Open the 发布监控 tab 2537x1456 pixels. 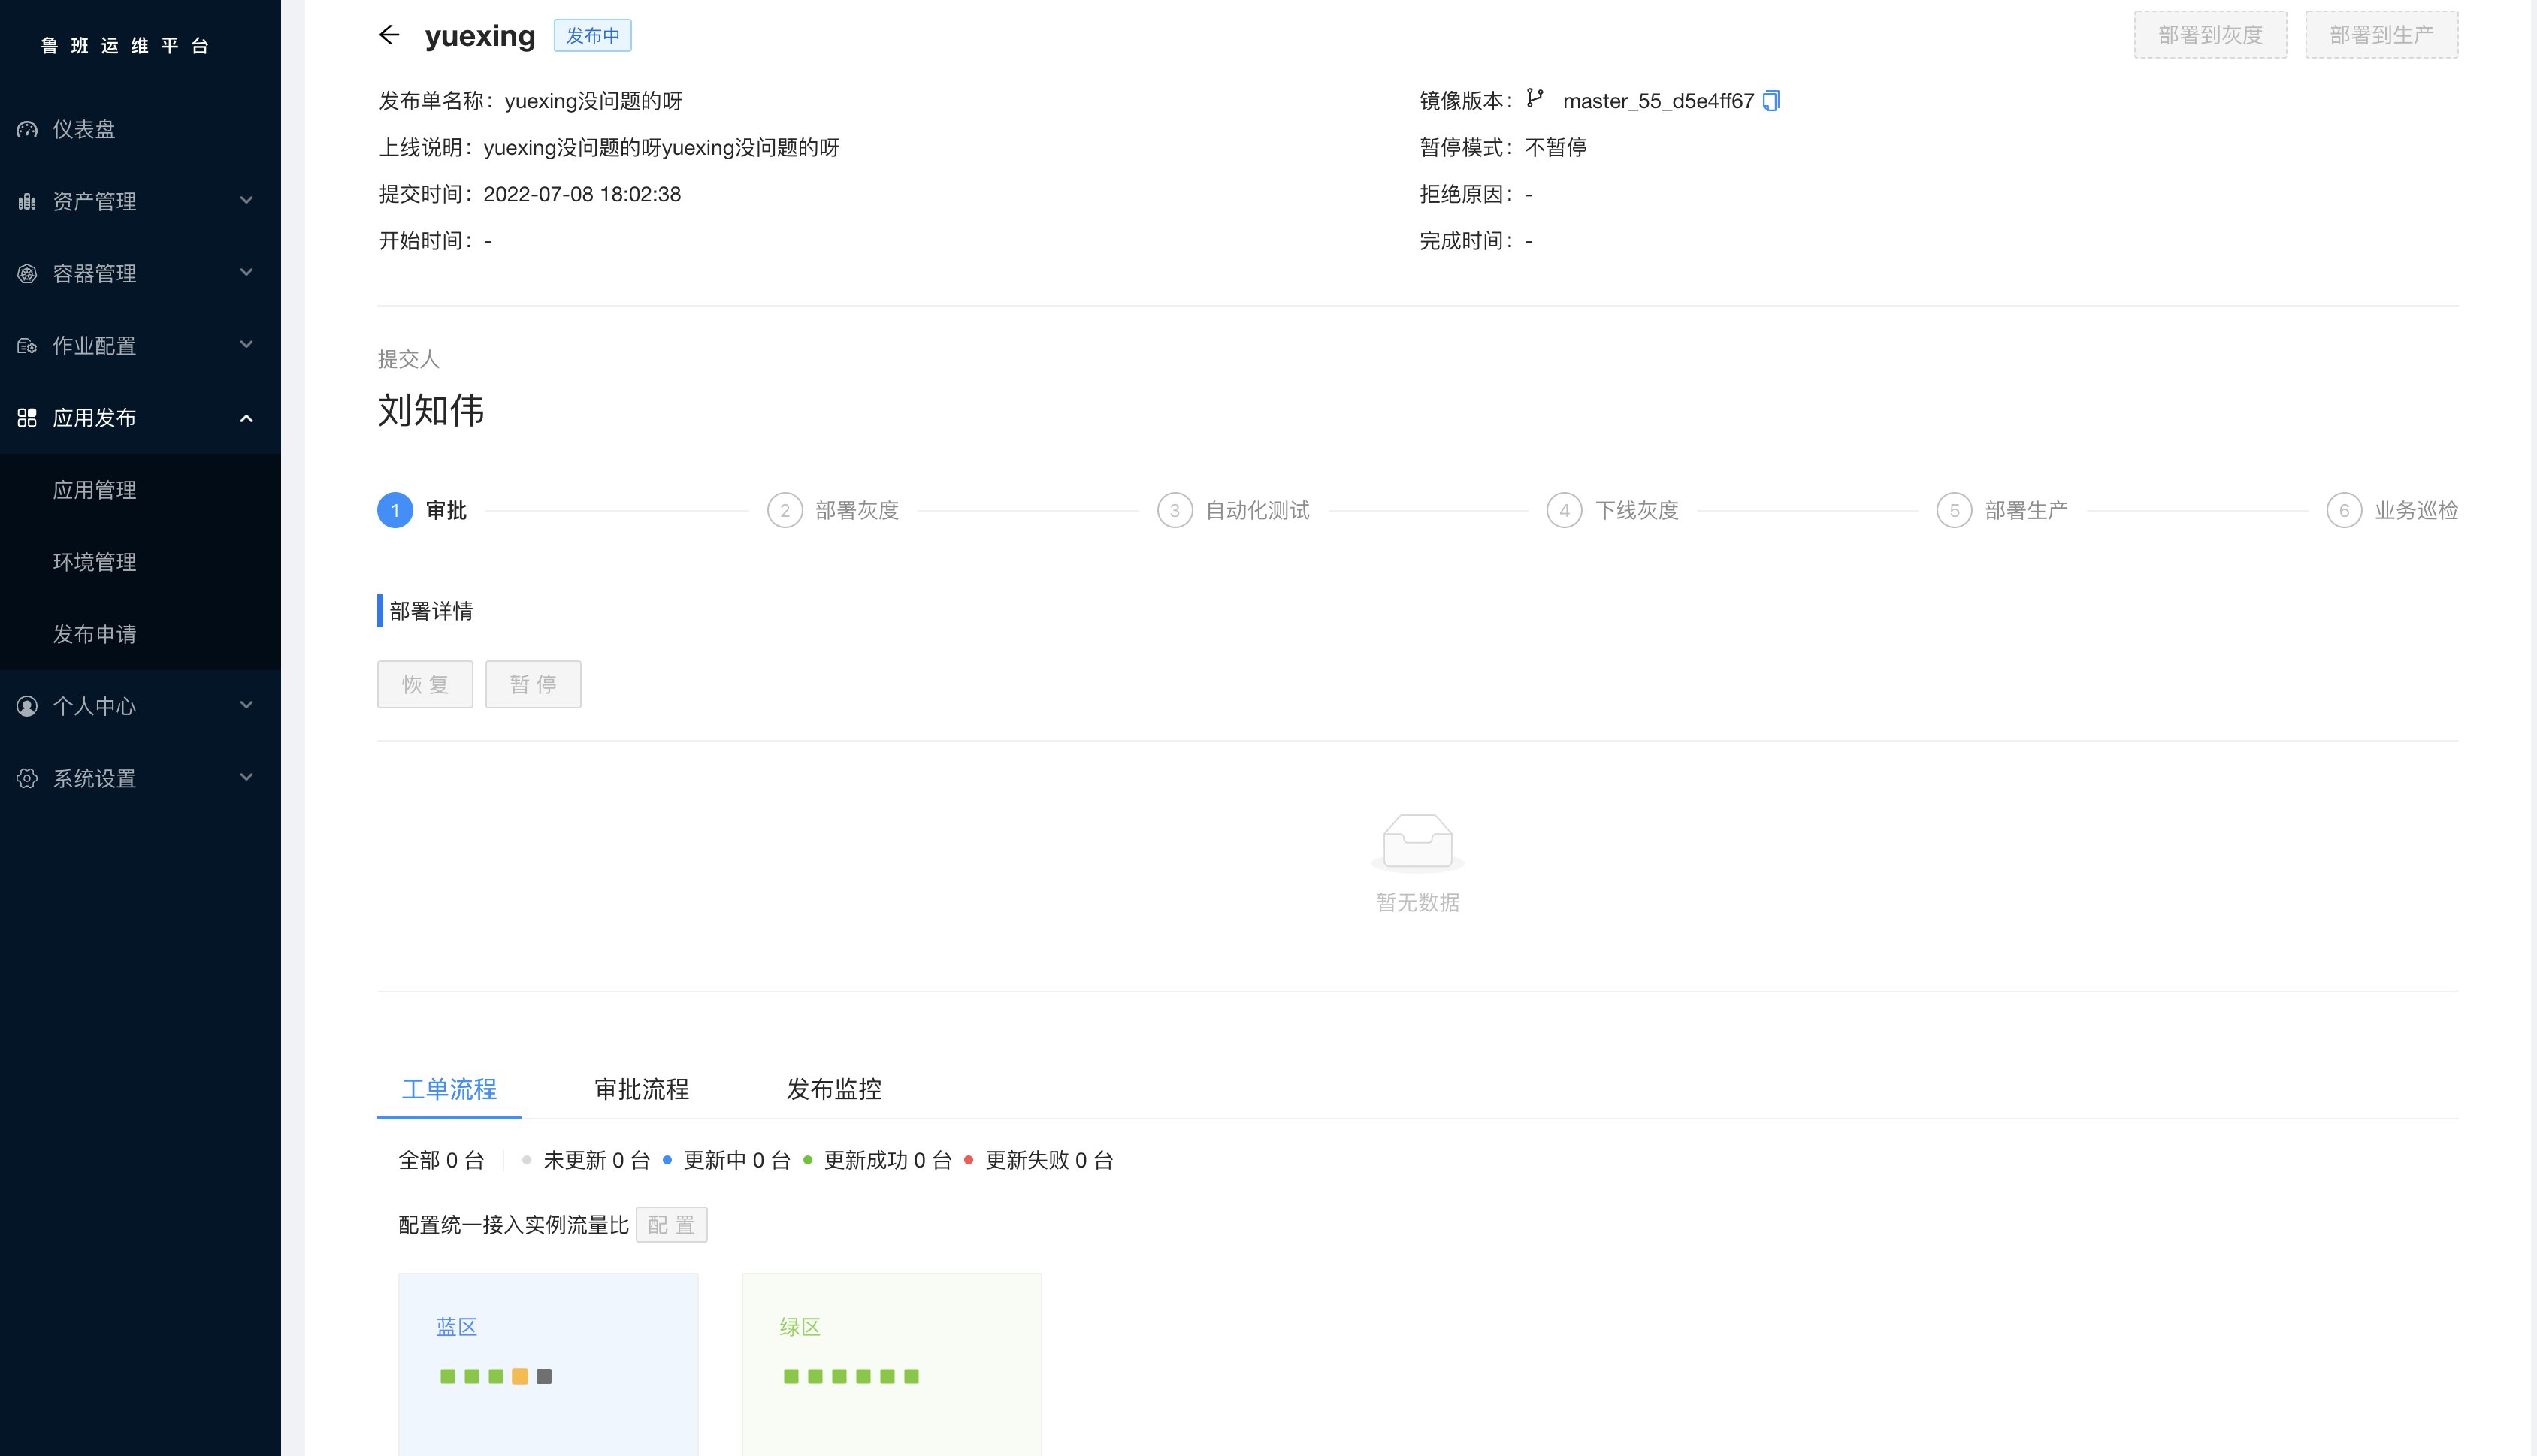click(x=833, y=1089)
